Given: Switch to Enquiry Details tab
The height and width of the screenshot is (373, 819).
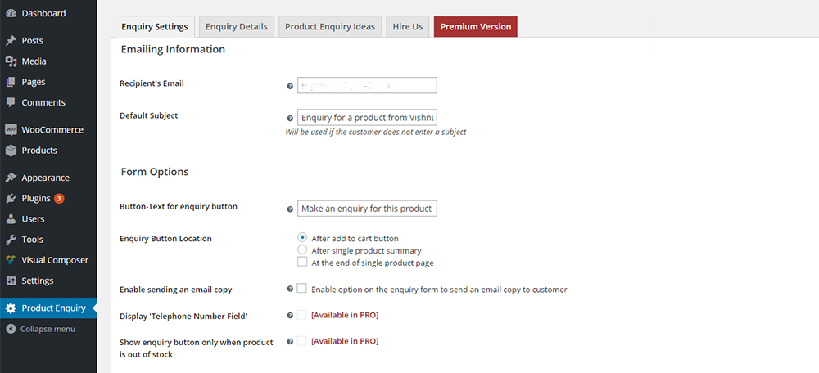Looking at the screenshot, I should pyautogui.click(x=236, y=27).
